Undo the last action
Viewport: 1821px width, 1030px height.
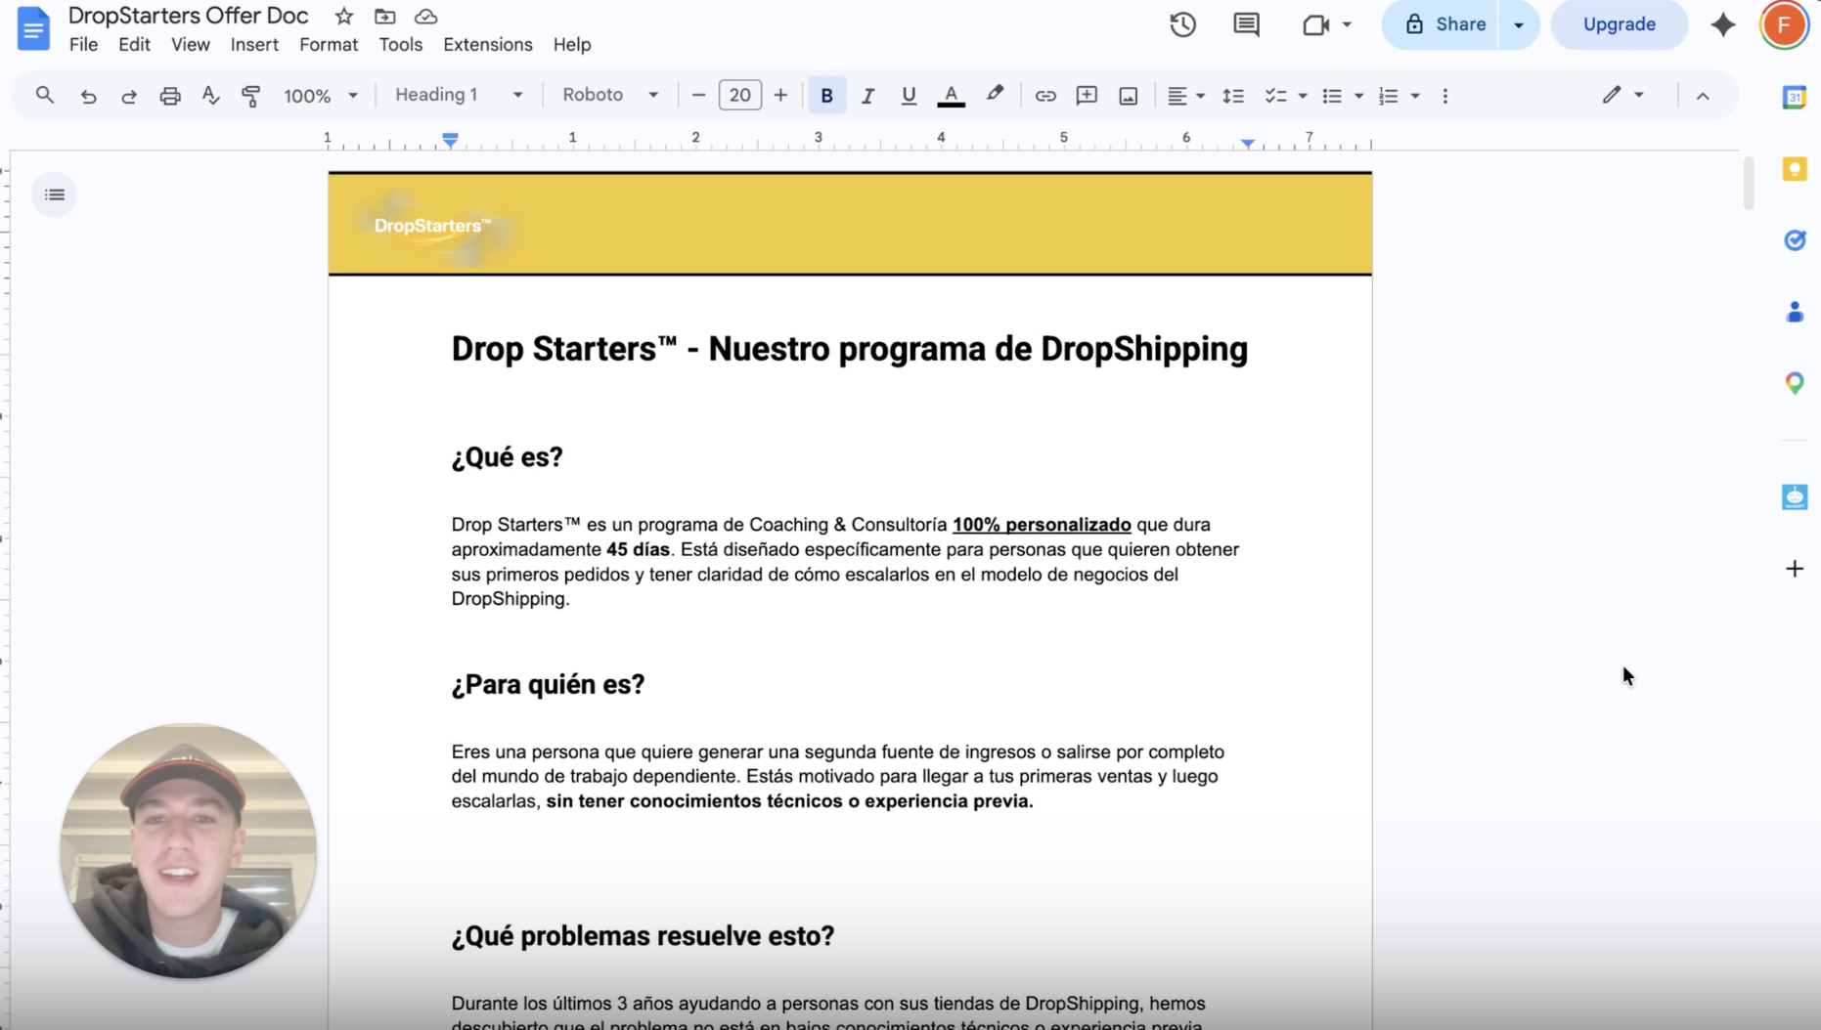coord(88,96)
